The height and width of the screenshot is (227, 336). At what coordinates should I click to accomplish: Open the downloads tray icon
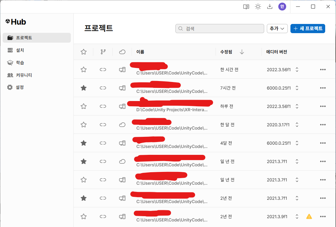(270, 7)
